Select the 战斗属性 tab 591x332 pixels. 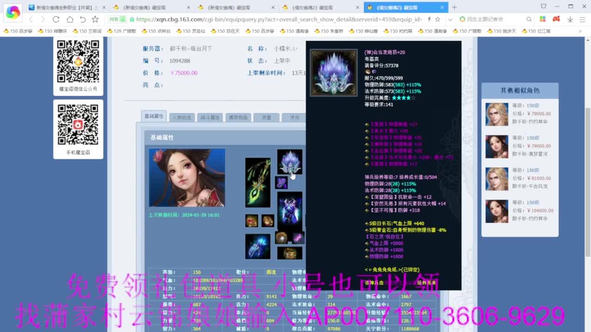[210, 118]
